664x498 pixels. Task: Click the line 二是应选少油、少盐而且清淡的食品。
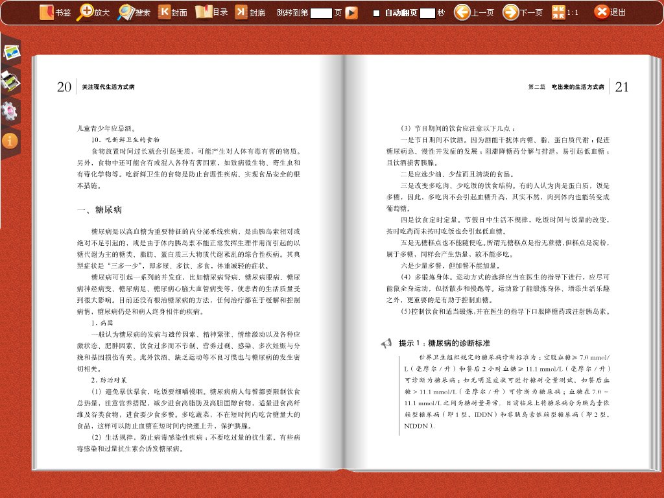[457, 174]
